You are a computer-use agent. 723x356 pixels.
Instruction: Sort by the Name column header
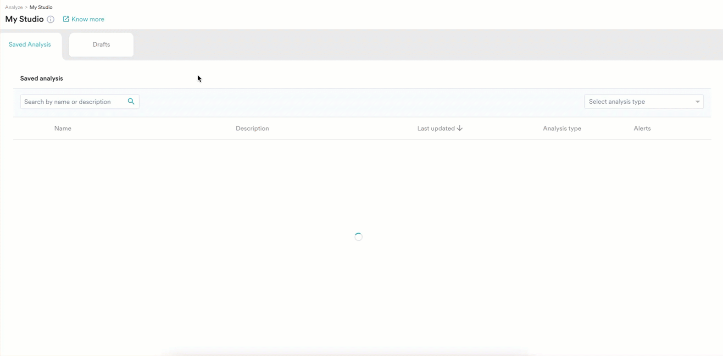coord(63,128)
